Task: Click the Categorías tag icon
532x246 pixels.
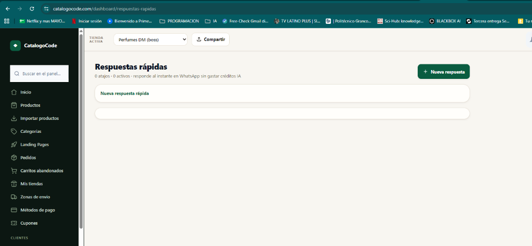Action: pos(14,131)
